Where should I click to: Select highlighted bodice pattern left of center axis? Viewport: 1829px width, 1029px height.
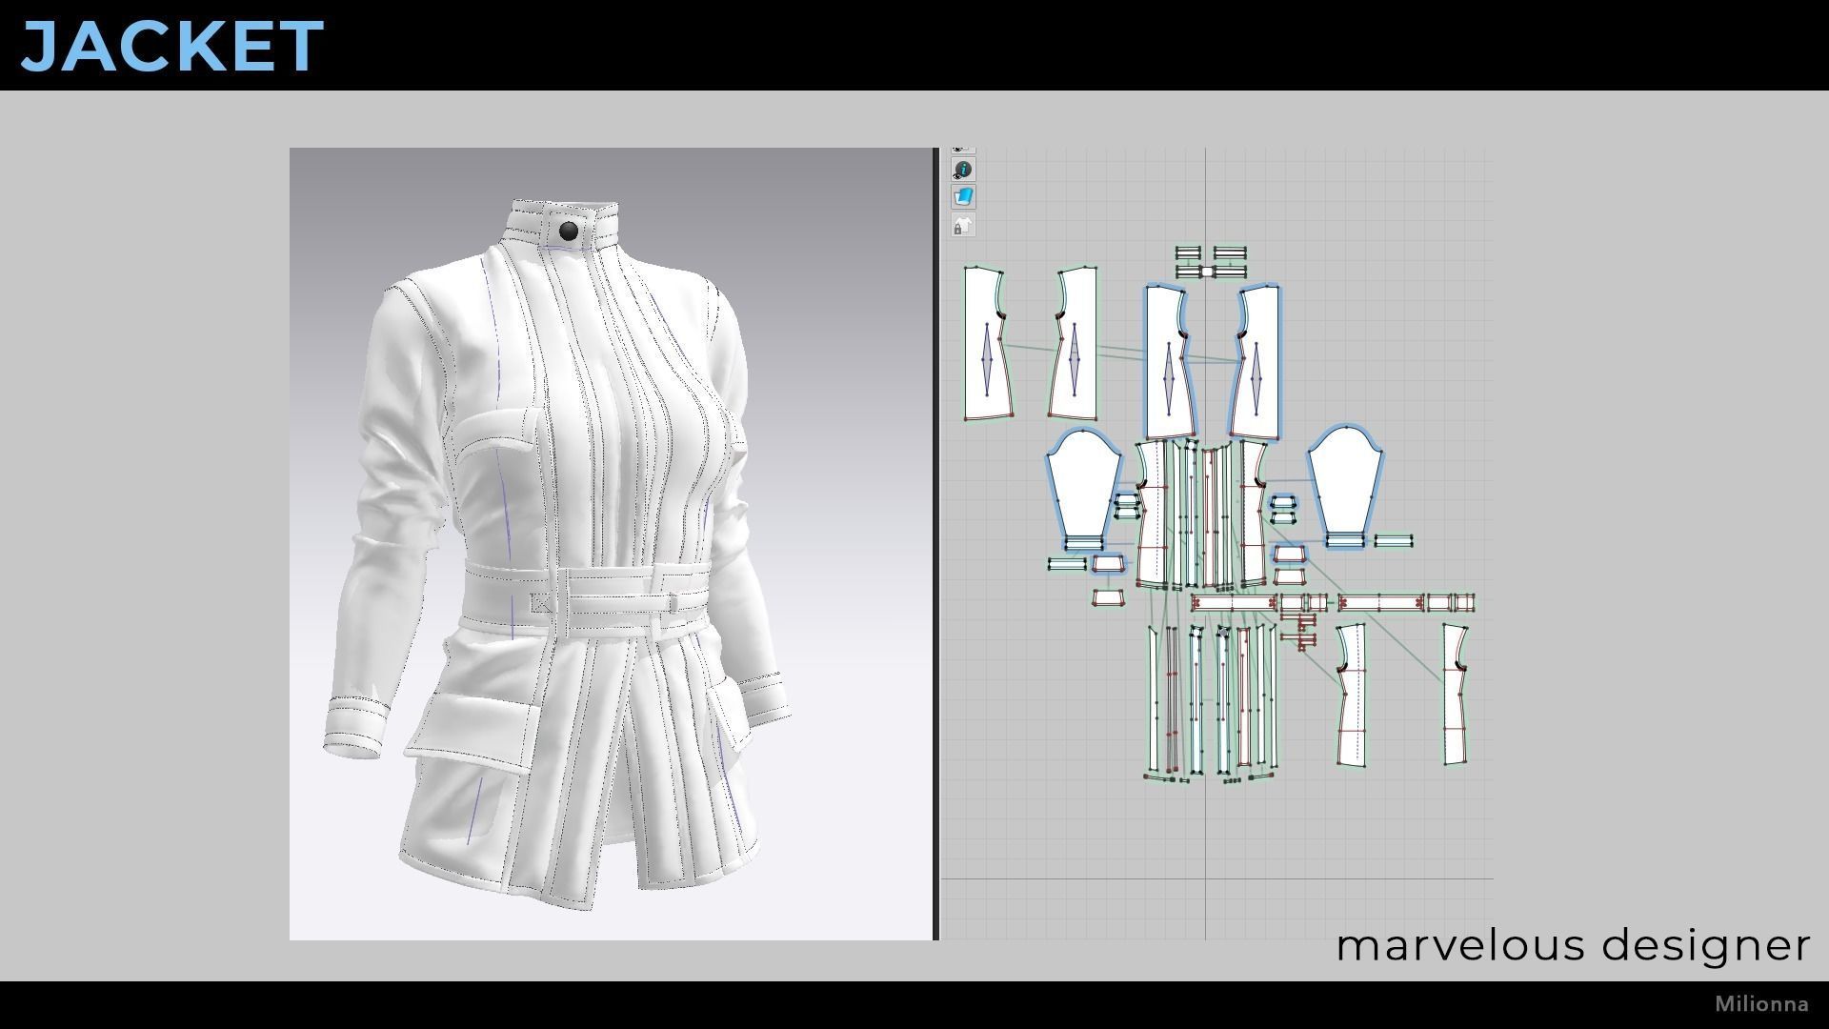(x=1169, y=361)
